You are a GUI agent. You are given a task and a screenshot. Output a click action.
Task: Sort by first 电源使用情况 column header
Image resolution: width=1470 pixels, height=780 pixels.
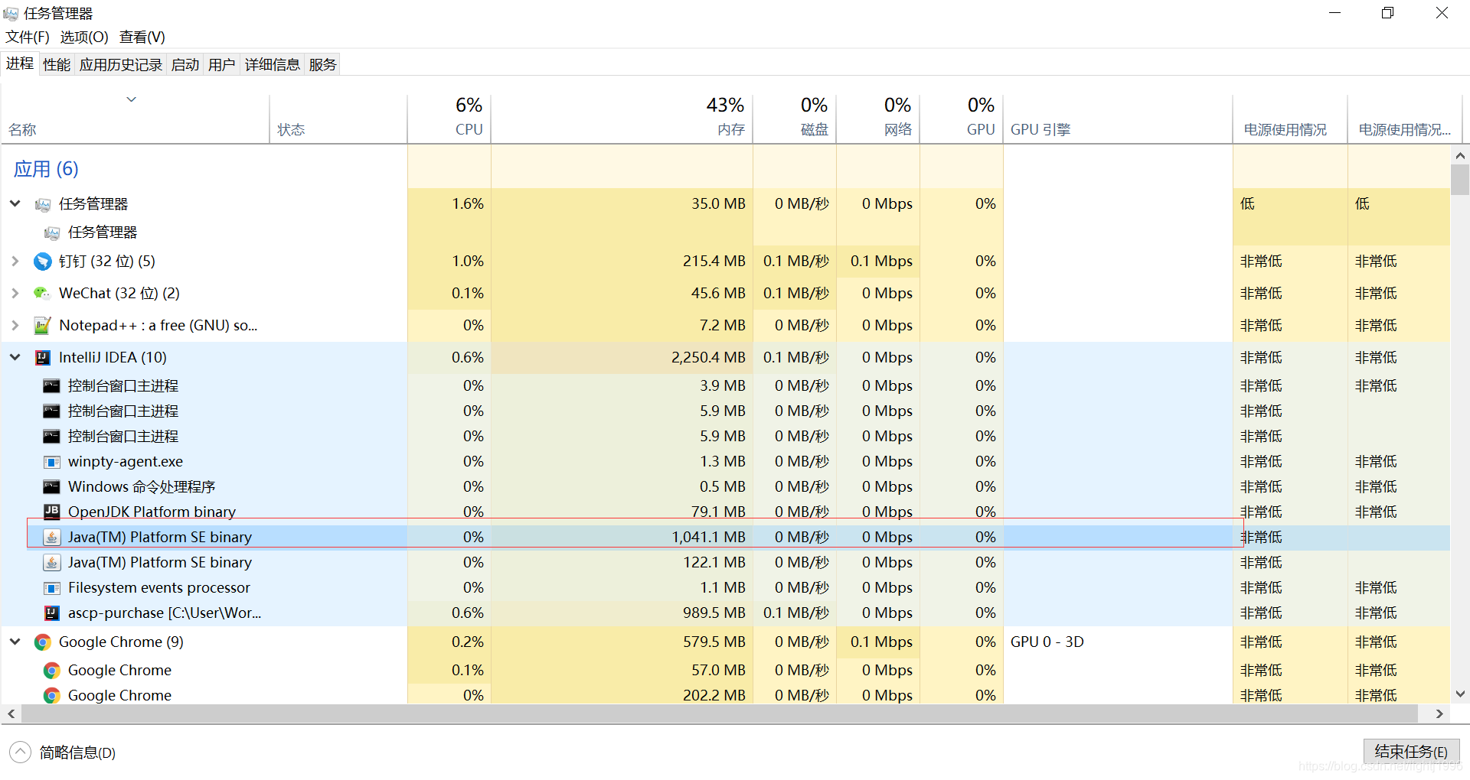1290,119
